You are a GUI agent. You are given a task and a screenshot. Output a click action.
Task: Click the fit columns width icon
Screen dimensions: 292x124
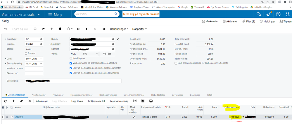[135, 101]
